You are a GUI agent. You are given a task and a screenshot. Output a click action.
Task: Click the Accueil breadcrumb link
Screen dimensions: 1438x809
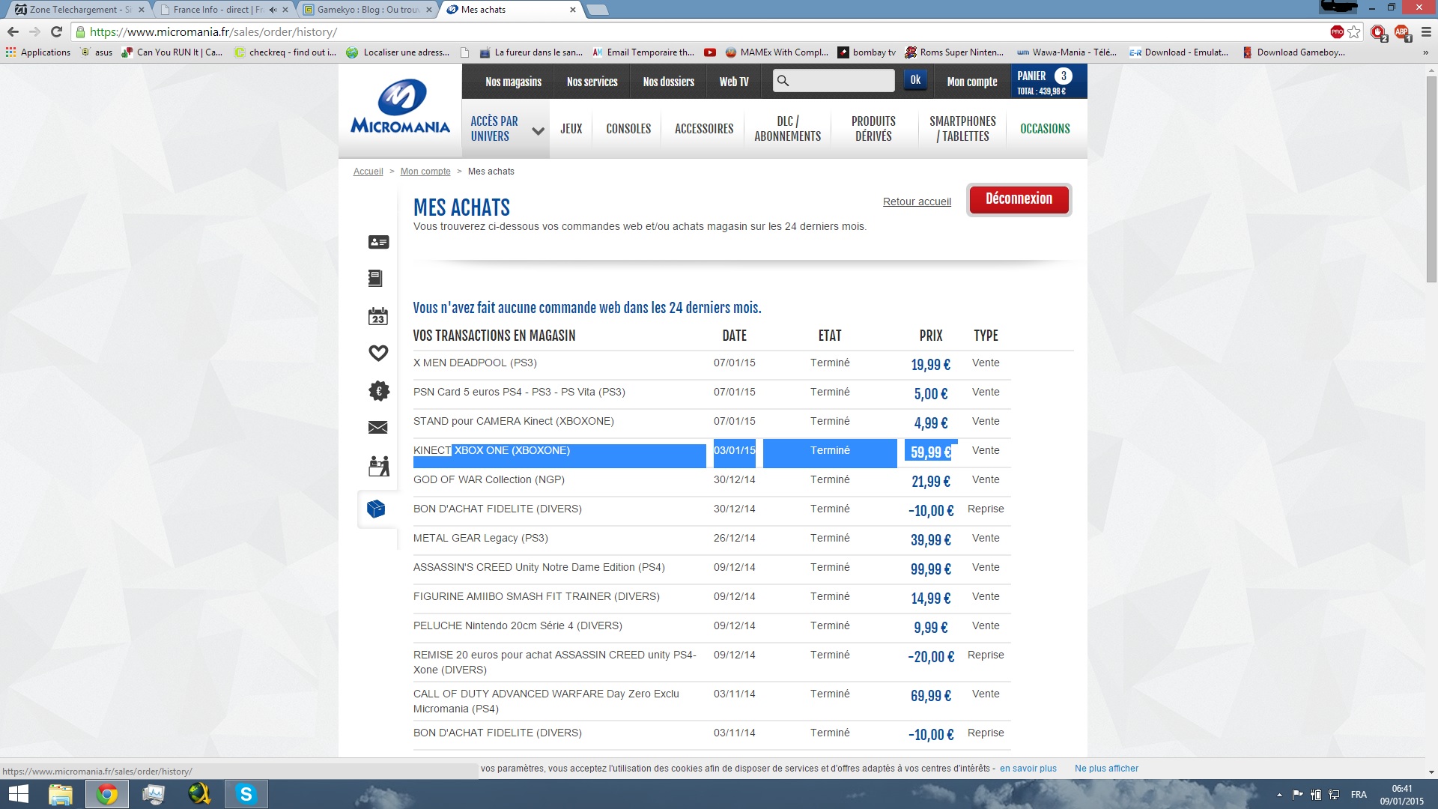pos(368,172)
